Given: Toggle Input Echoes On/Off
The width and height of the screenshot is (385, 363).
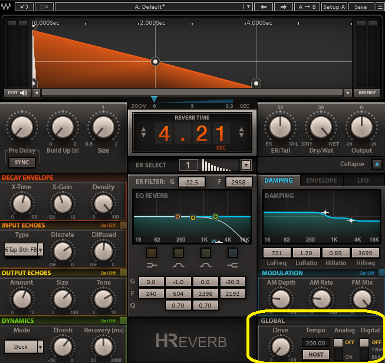Looking at the screenshot, I should click(123, 225).
